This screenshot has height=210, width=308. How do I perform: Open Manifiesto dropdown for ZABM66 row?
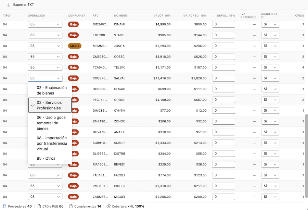(x=270, y=197)
